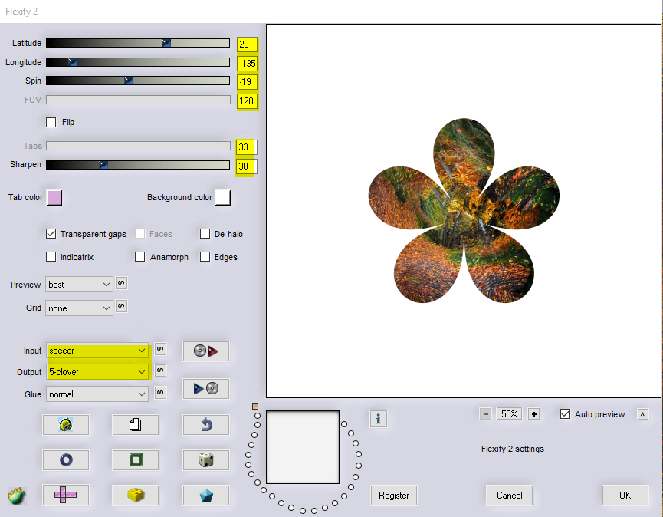The width and height of the screenshot is (663, 517).
Task: Open the Glue dropdown showing normal
Action: [97, 394]
